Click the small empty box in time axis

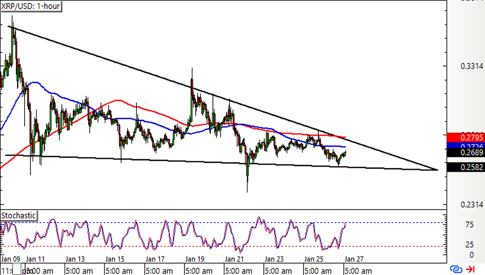point(17,269)
